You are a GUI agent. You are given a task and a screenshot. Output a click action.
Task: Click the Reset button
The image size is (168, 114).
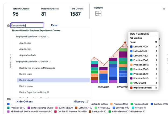pos(55,25)
